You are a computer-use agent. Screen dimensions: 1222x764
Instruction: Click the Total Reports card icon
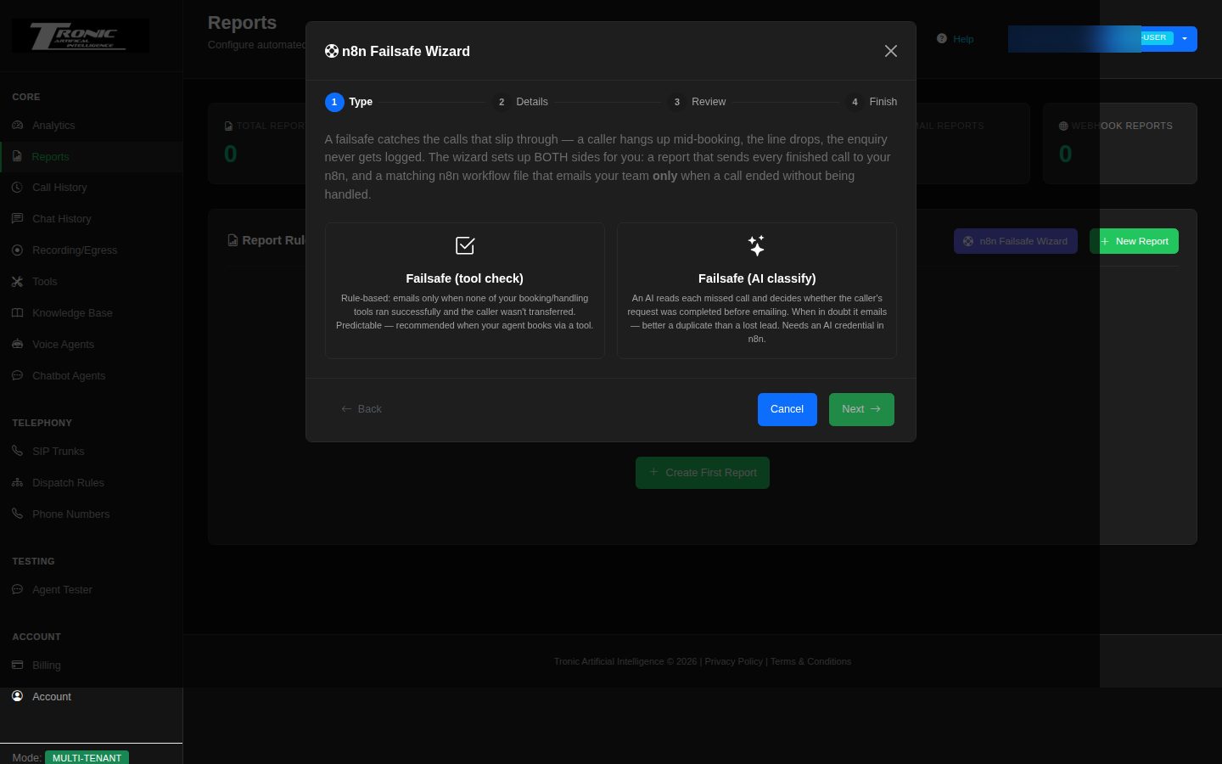[228, 126]
